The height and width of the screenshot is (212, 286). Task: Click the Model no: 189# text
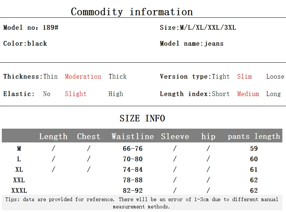pos(31,28)
